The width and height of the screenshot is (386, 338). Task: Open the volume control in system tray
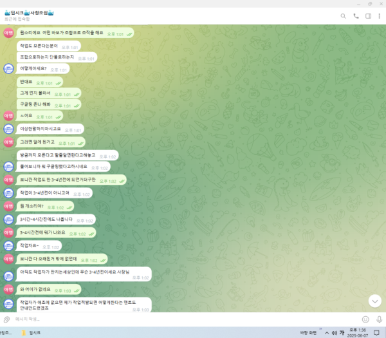(x=334, y=333)
